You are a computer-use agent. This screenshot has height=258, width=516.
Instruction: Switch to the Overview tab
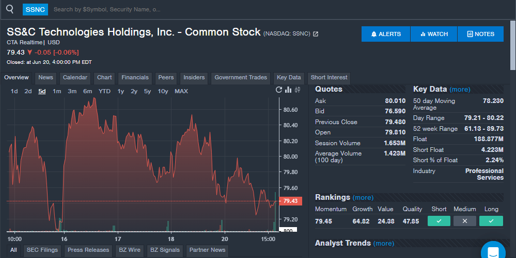(x=17, y=77)
